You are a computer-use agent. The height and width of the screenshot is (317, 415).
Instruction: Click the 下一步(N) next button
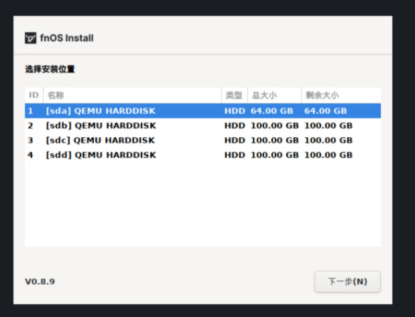(347, 281)
